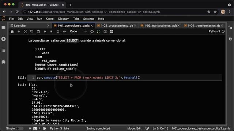Reload the browser page
The width and height of the screenshot is (234, 131).
coord(17,12)
